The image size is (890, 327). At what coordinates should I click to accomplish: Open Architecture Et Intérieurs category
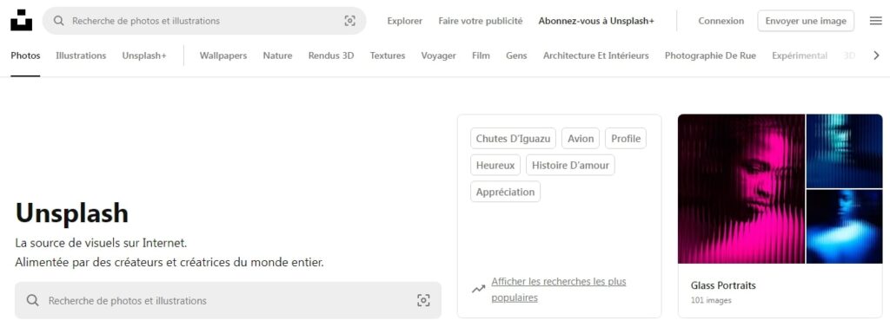click(596, 56)
